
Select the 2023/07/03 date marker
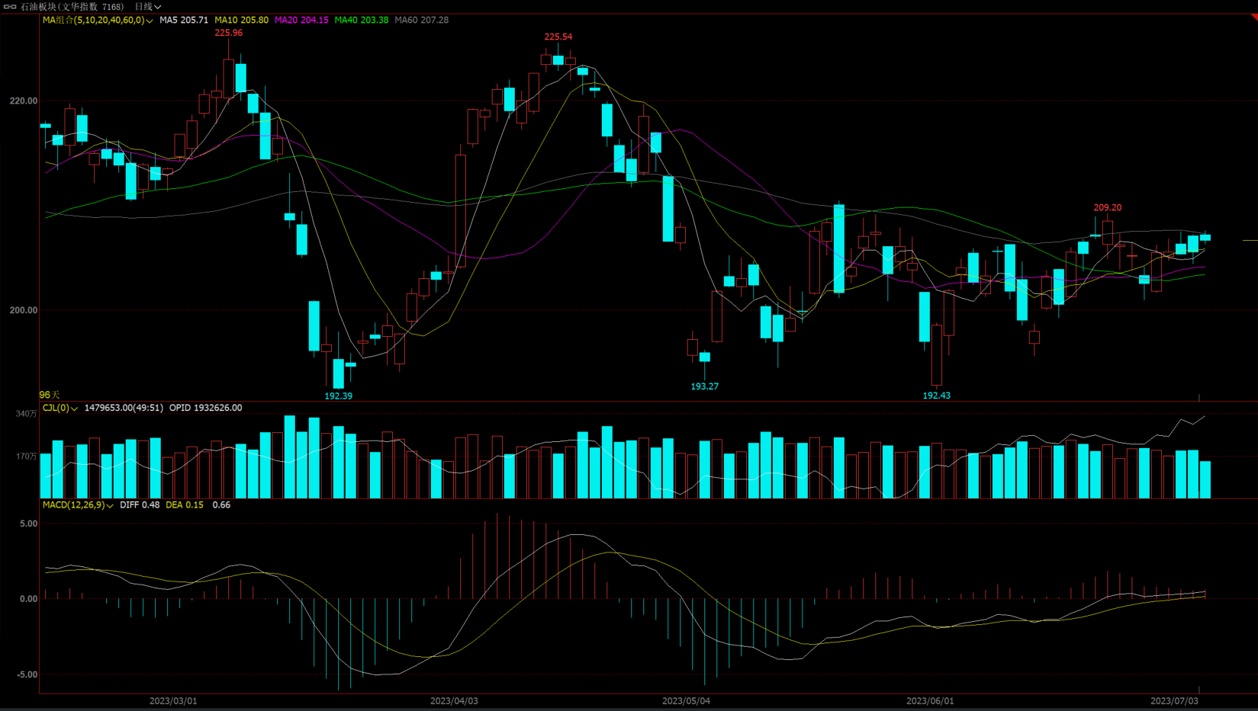pos(1175,701)
